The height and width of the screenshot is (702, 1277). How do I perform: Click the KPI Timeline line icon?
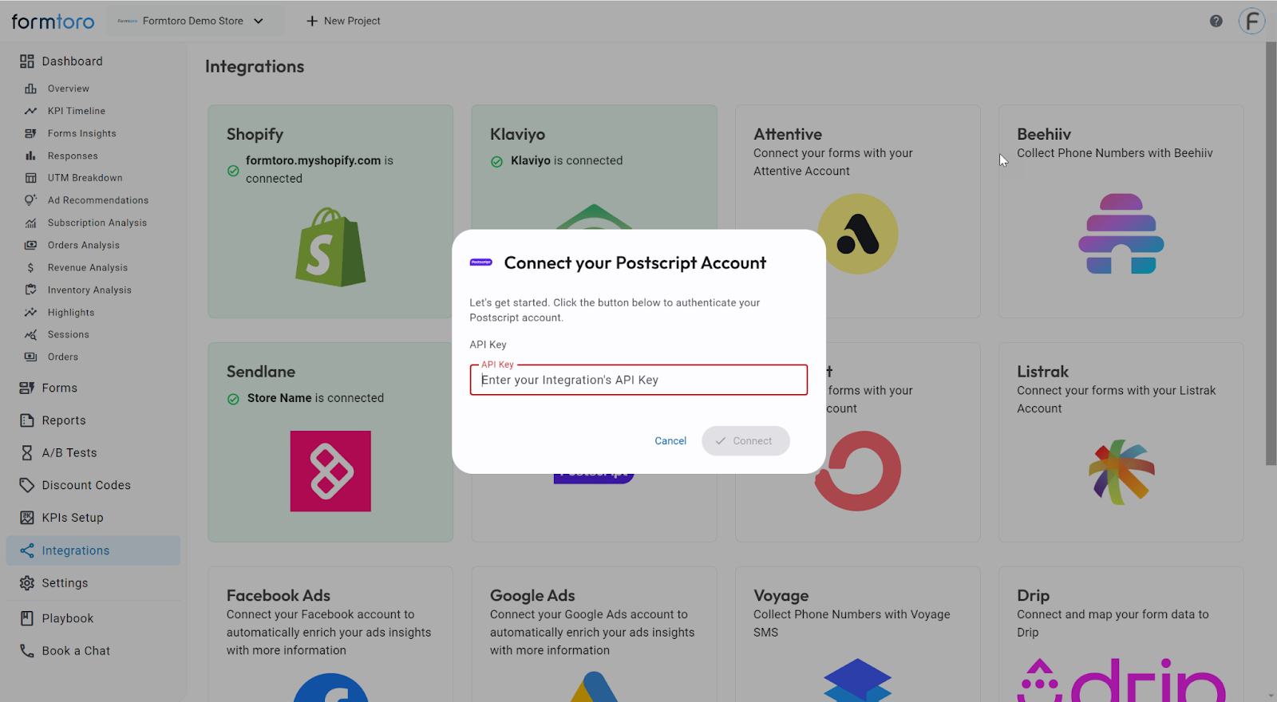click(x=30, y=111)
